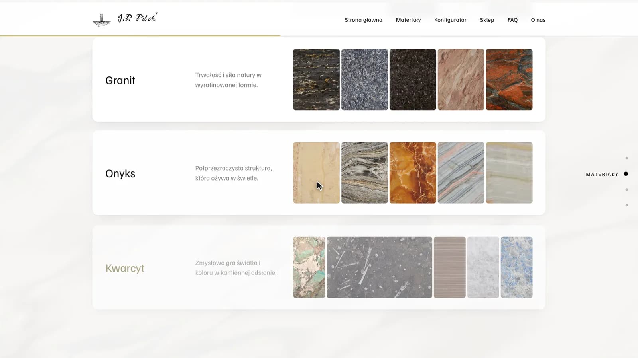Click the Onyks heading

(120, 174)
